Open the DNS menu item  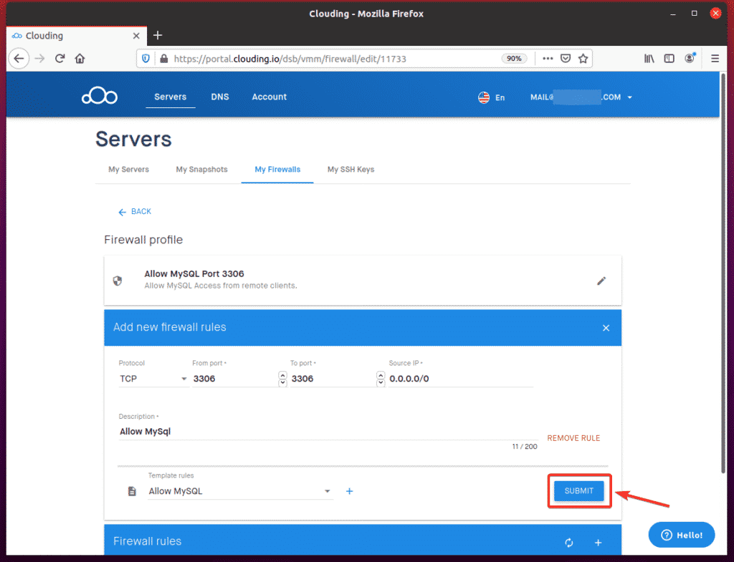click(220, 97)
